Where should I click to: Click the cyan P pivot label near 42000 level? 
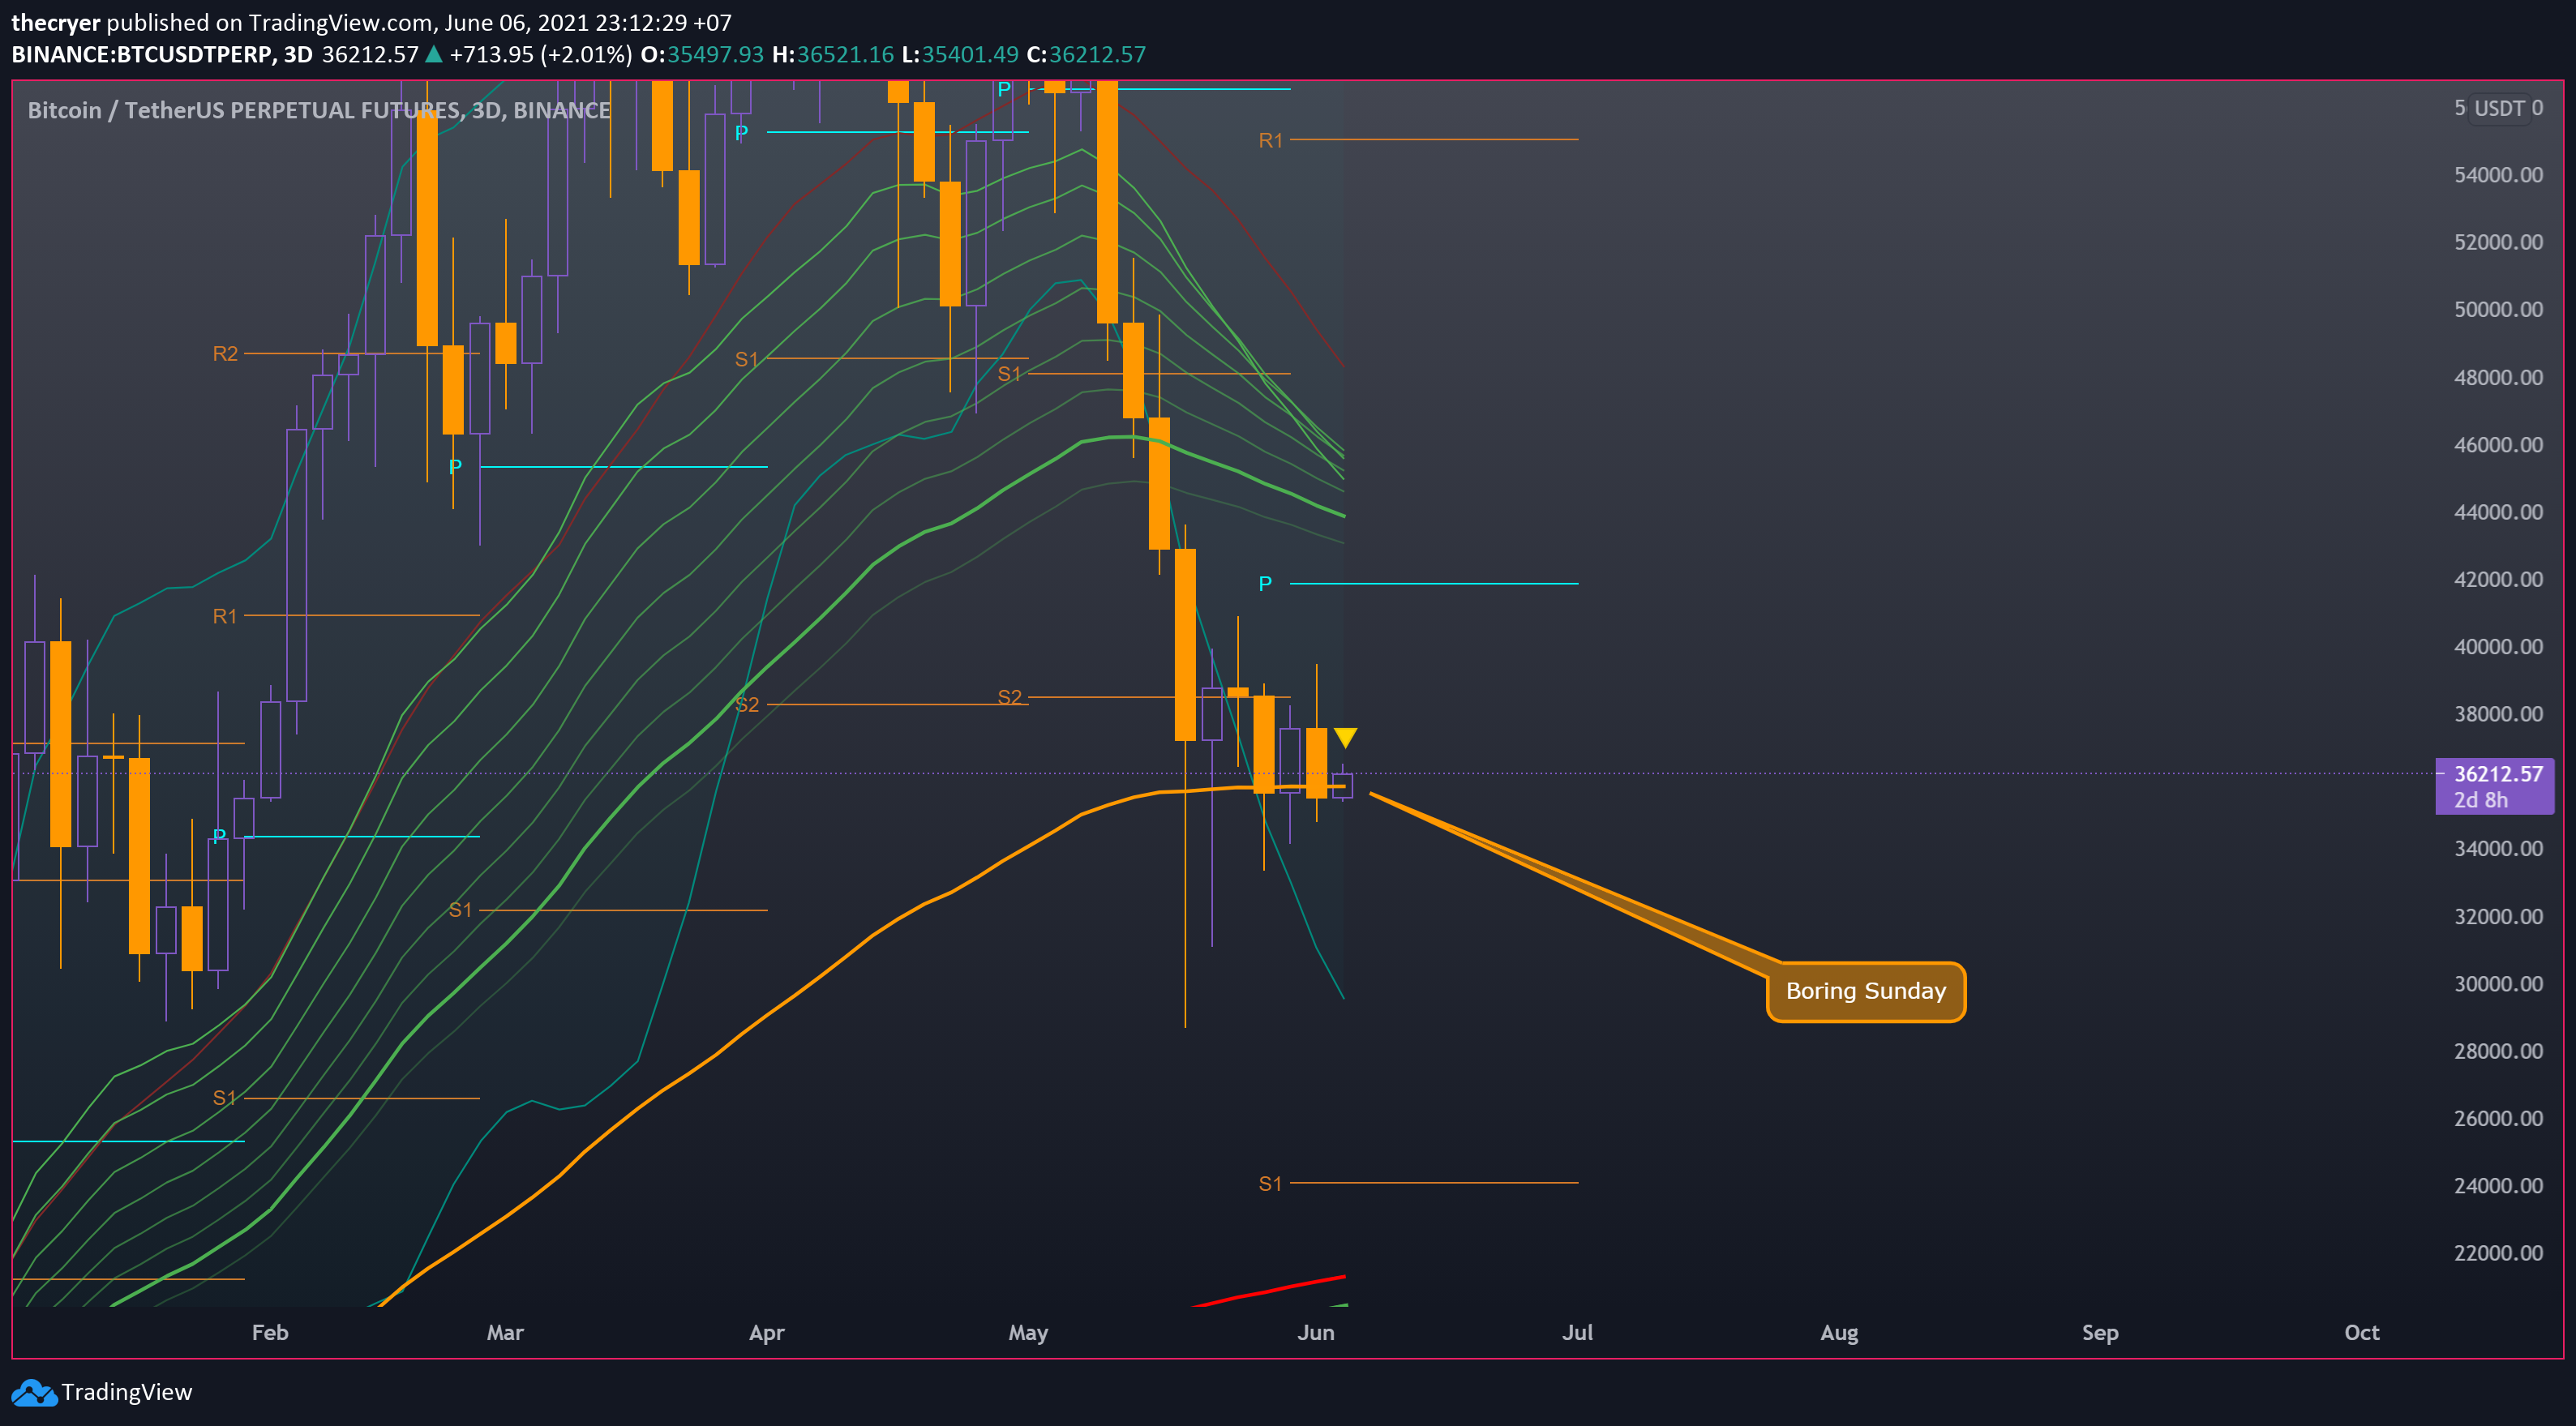click(1265, 583)
